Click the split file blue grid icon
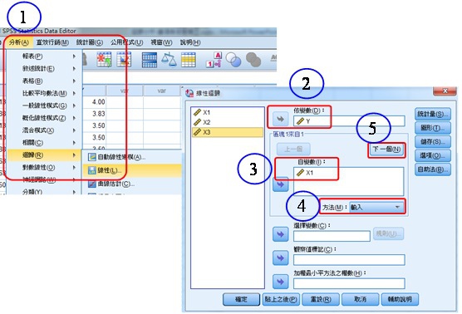Image resolution: width=462 pixels, height=314 pixels. 150,60
